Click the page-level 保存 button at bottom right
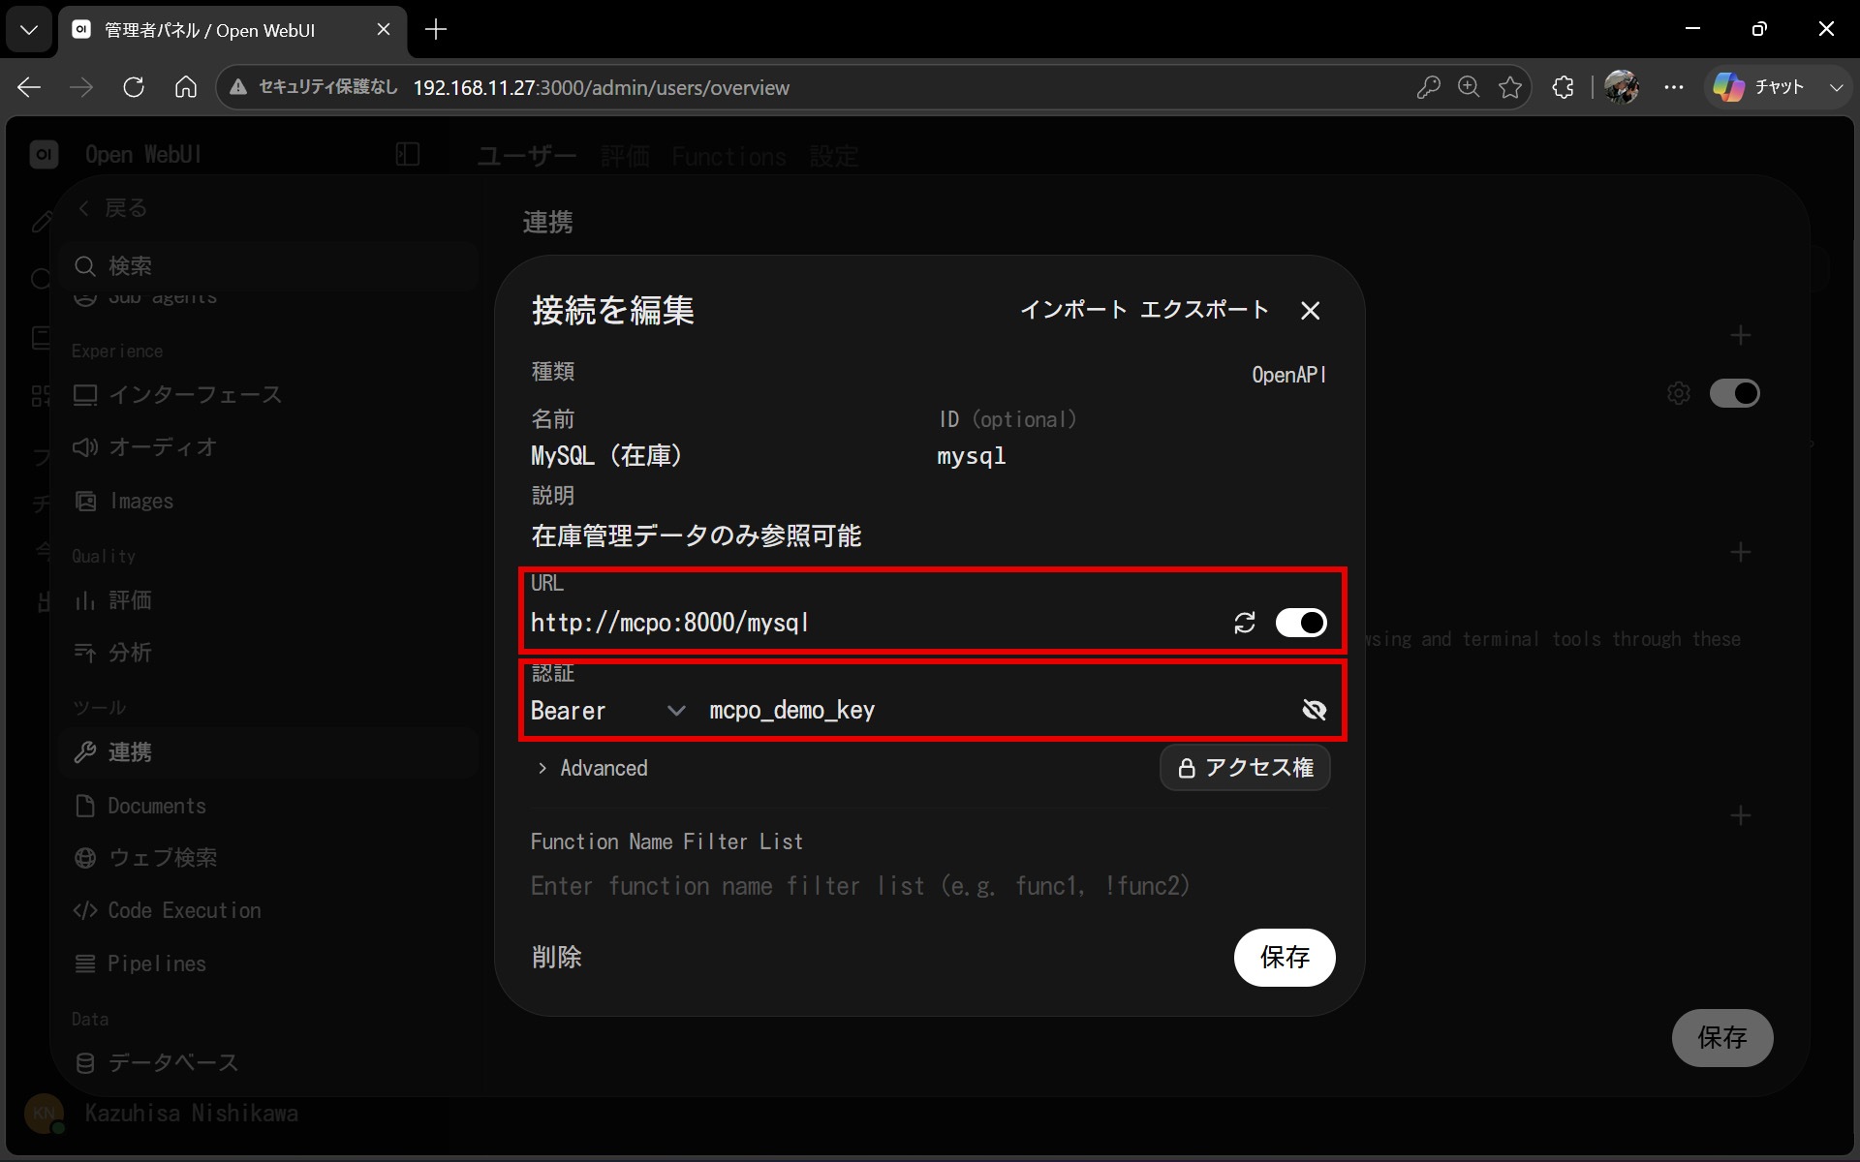This screenshot has width=1860, height=1162. click(x=1722, y=1038)
